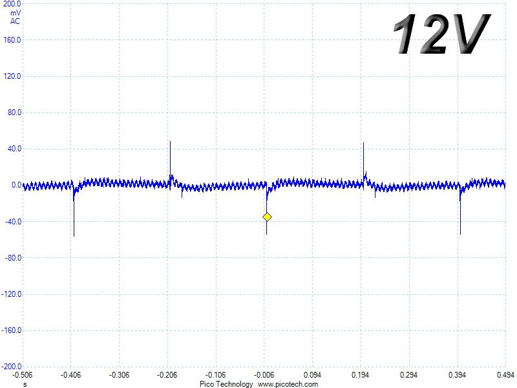Click the 12V overlay label
Image resolution: width=517 pixels, height=388 pixels.
(441, 34)
